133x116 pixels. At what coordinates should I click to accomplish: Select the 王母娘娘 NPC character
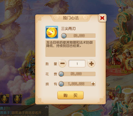click(x=114, y=57)
